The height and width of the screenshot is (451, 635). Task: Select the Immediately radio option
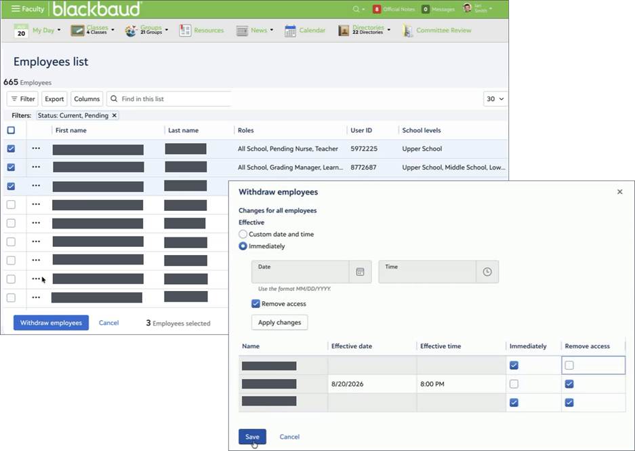pyautogui.click(x=243, y=246)
